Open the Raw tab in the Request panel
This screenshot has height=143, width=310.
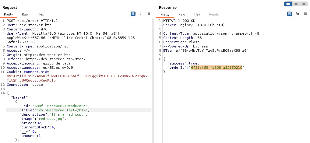point(25,14)
